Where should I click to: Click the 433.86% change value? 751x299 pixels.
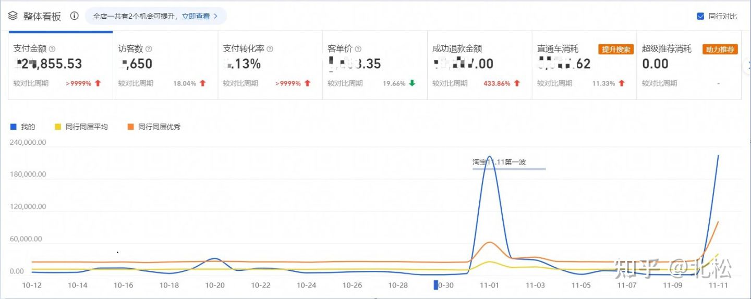click(x=496, y=83)
